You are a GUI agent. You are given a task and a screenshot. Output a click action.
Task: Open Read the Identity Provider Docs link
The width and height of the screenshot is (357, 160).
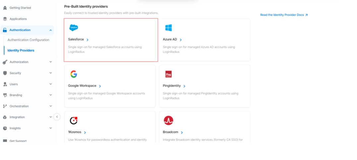[x=284, y=15]
